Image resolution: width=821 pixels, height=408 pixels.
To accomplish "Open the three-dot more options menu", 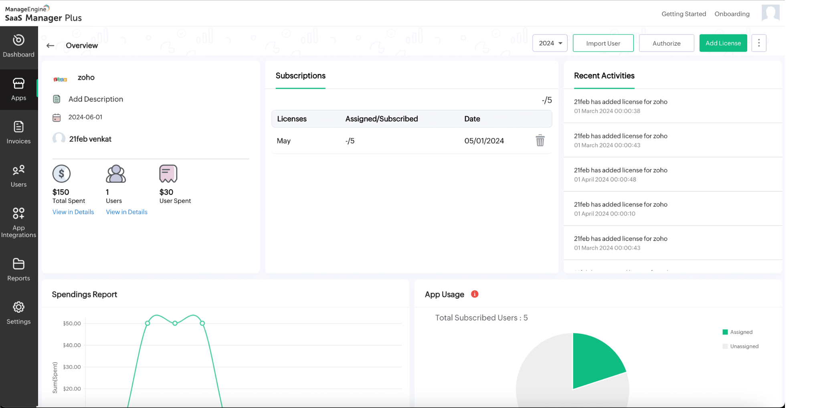I will pos(759,43).
